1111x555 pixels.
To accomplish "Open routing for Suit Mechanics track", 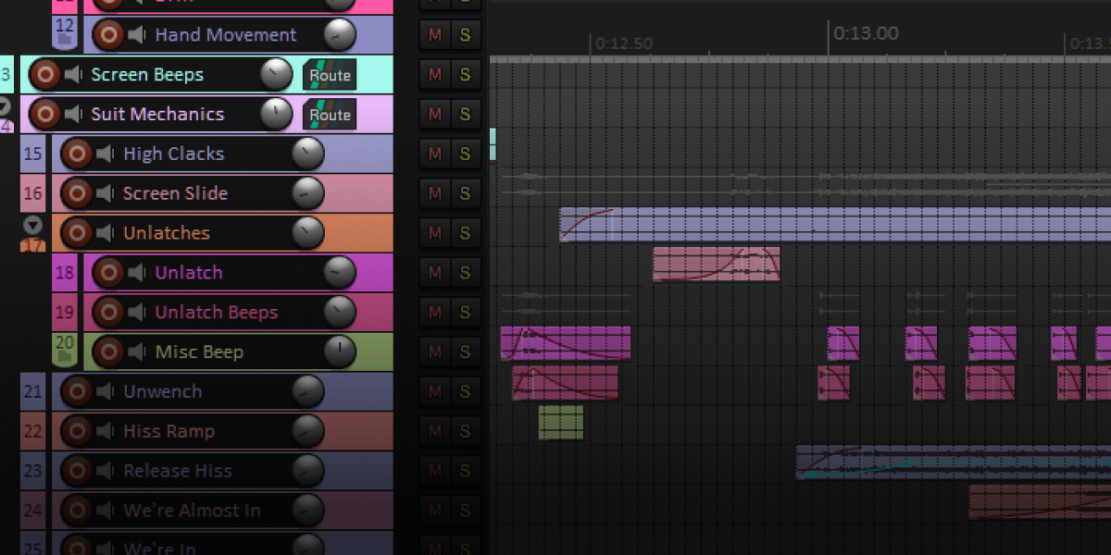I will pos(330,115).
